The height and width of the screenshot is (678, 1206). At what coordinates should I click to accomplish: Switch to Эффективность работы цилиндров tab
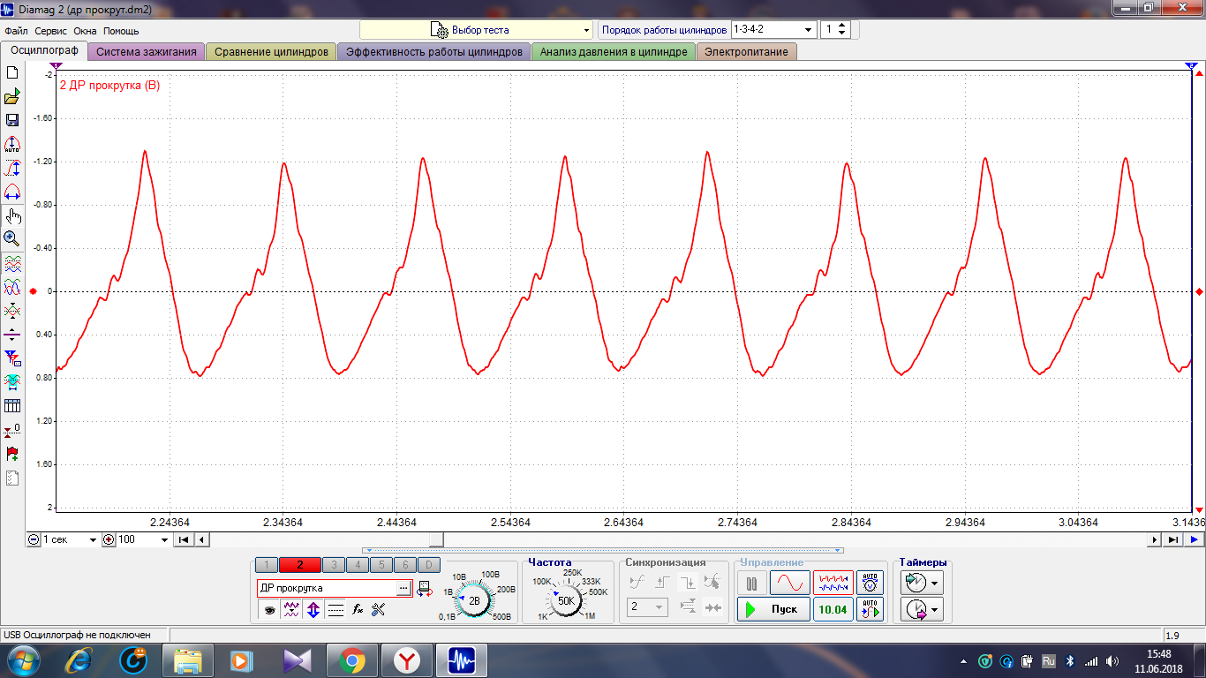pos(434,52)
